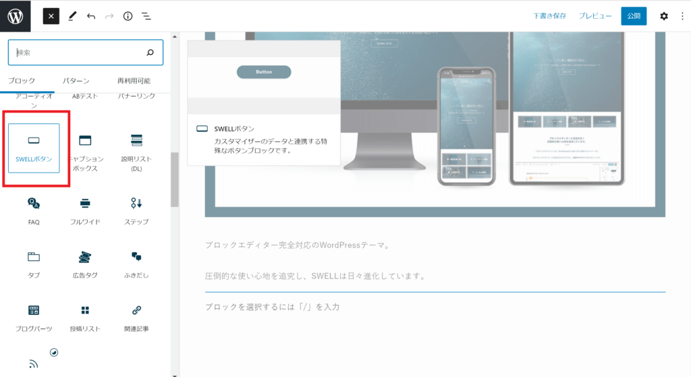
Task: Insert the FAQ block
Action: click(34, 211)
